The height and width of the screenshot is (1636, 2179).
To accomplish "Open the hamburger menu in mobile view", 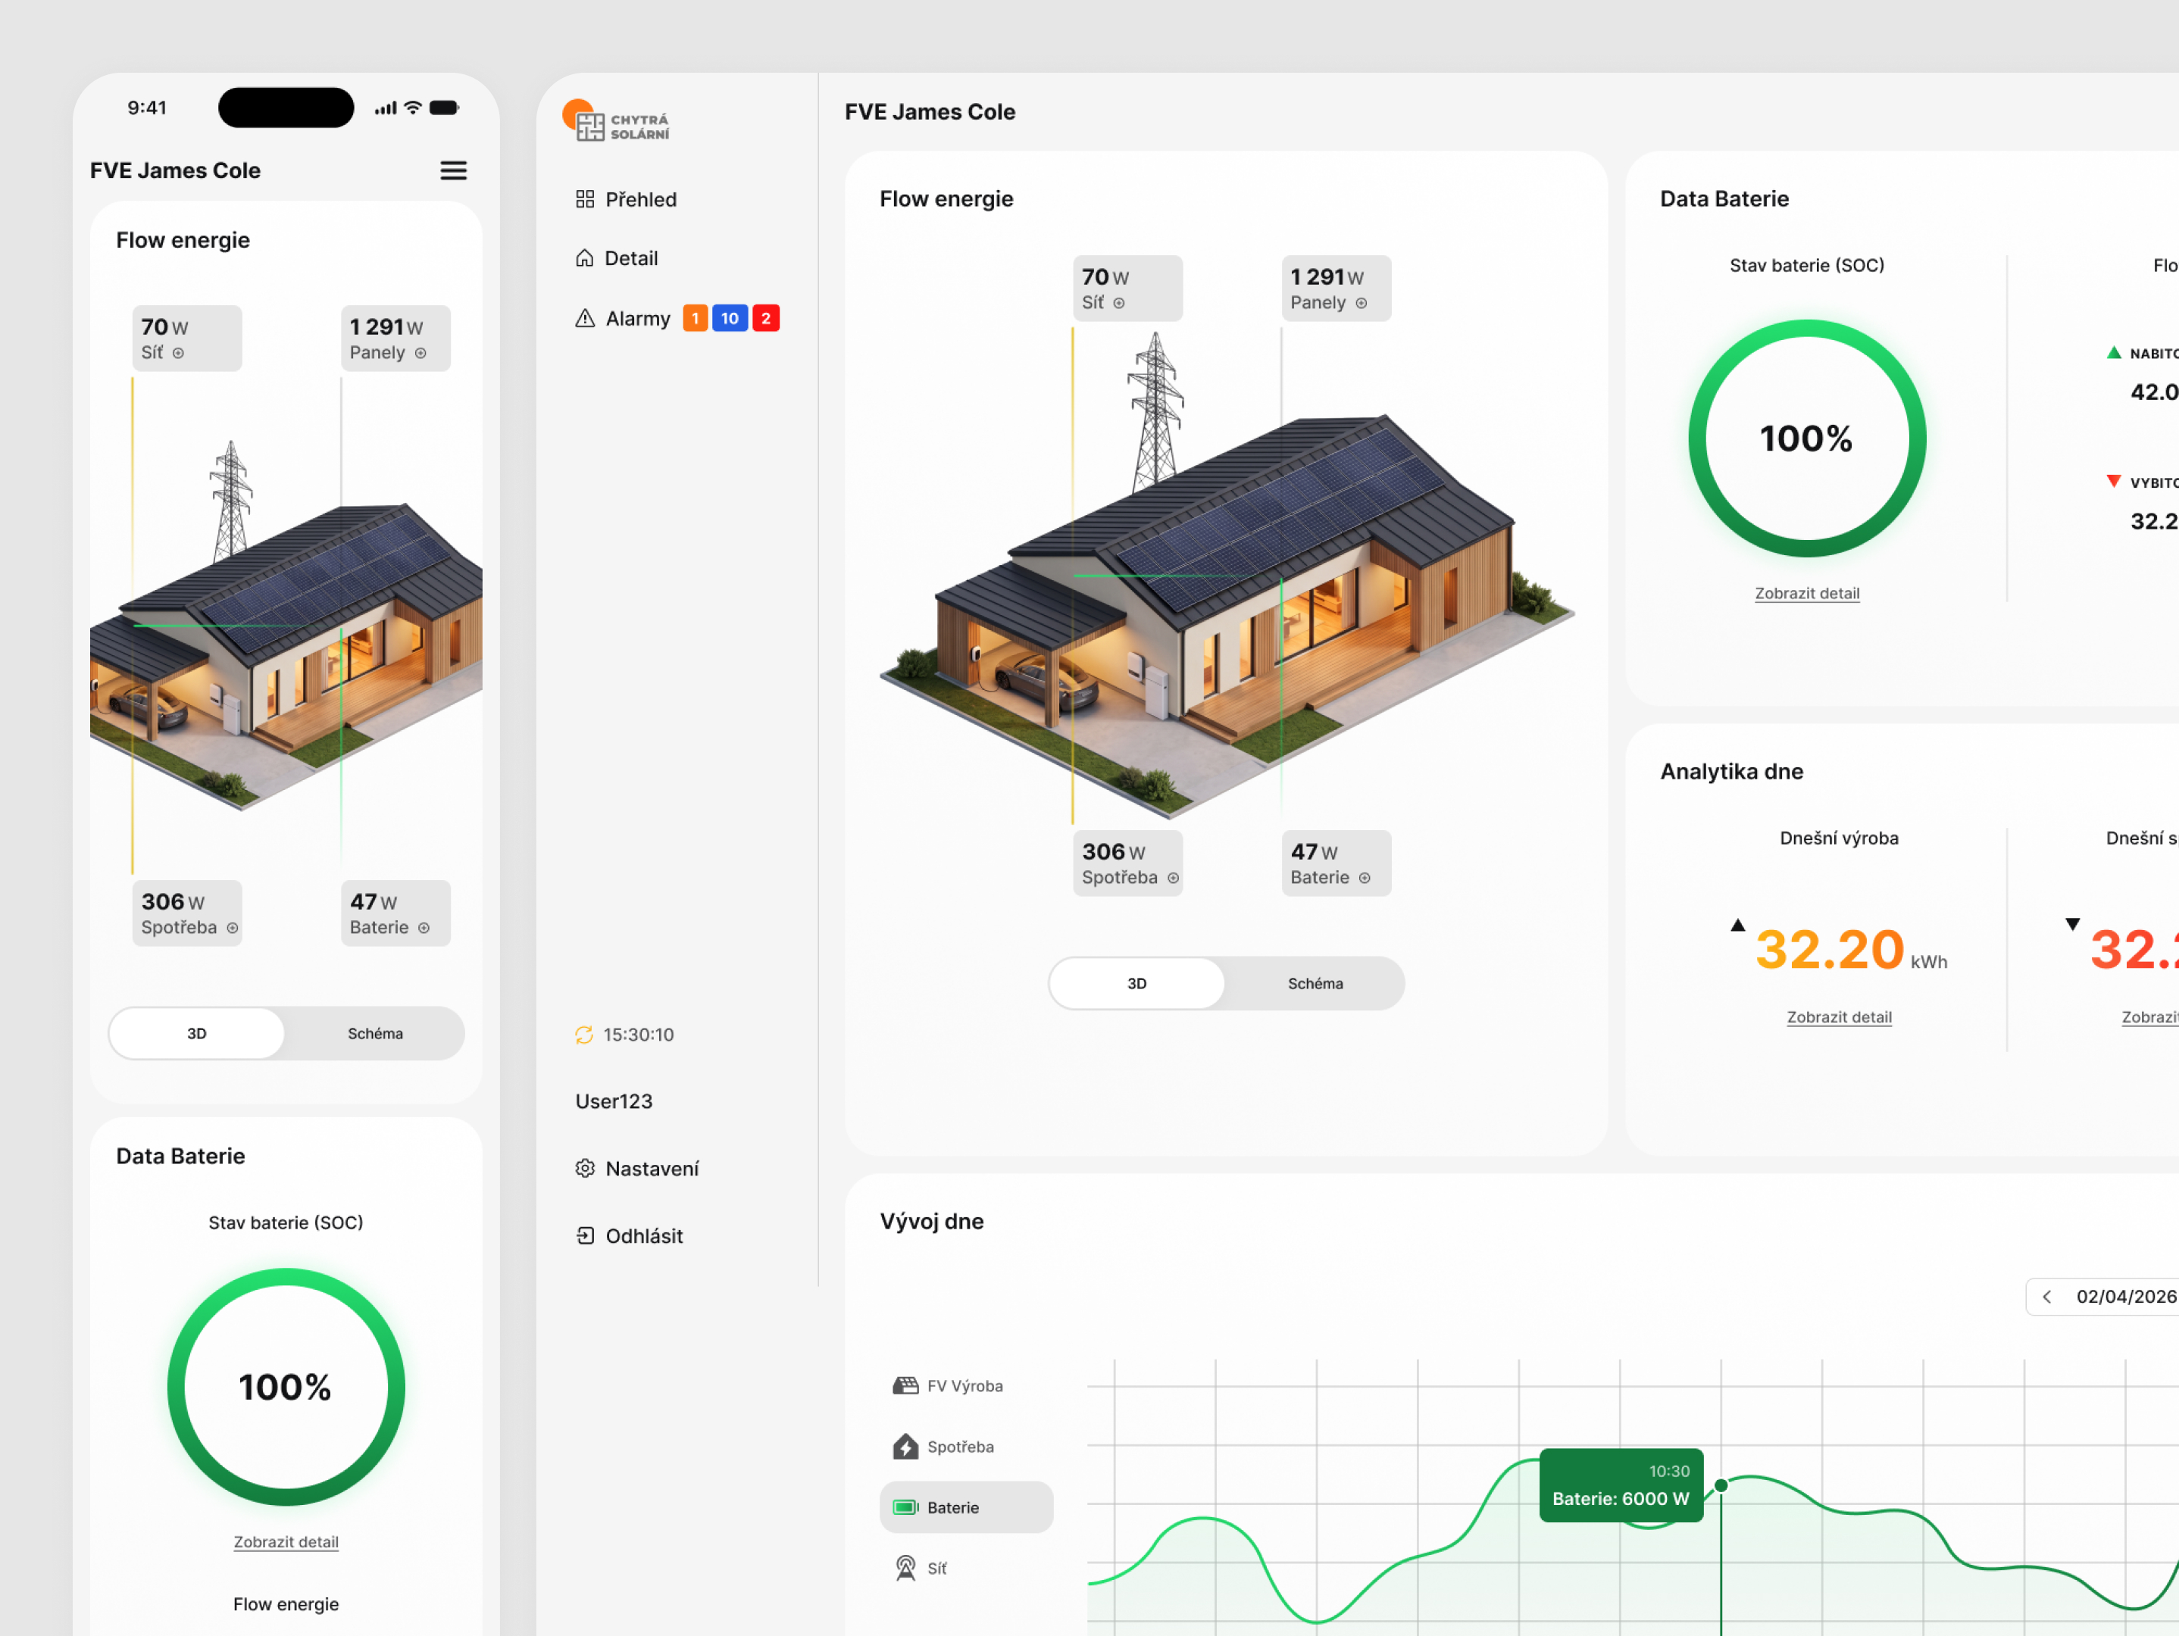I will (x=453, y=170).
